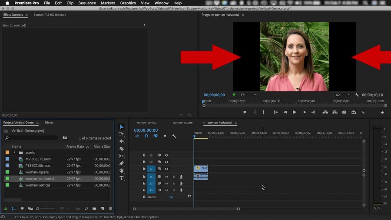Click the Ripple Edit tool

[122, 141]
